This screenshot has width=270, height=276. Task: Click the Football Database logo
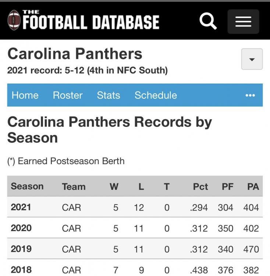click(x=84, y=20)
